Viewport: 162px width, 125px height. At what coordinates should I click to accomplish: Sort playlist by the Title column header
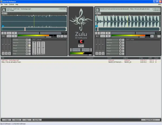click(44, 58)
